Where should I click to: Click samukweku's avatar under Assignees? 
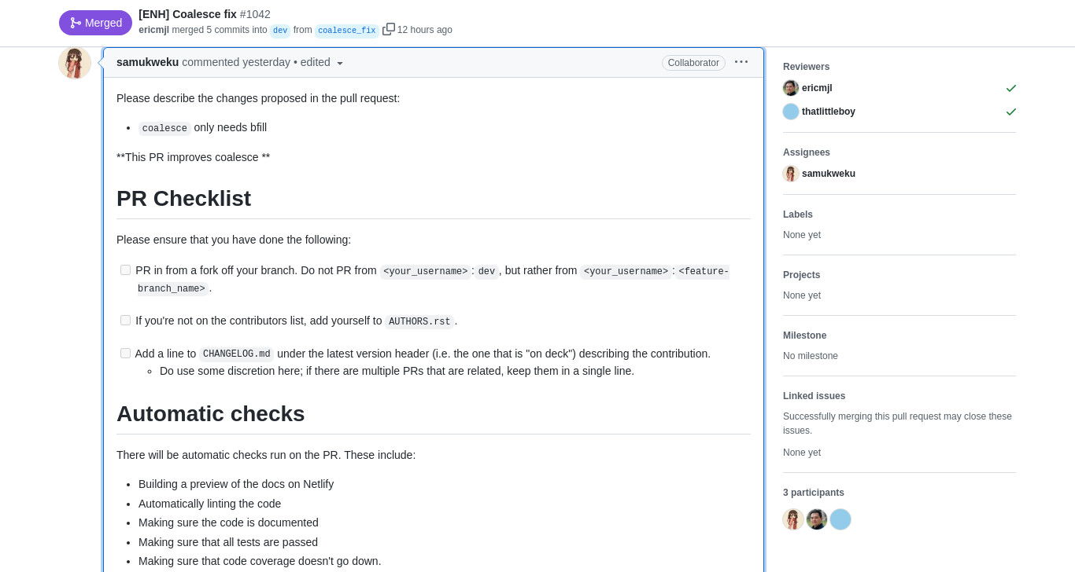791,174
